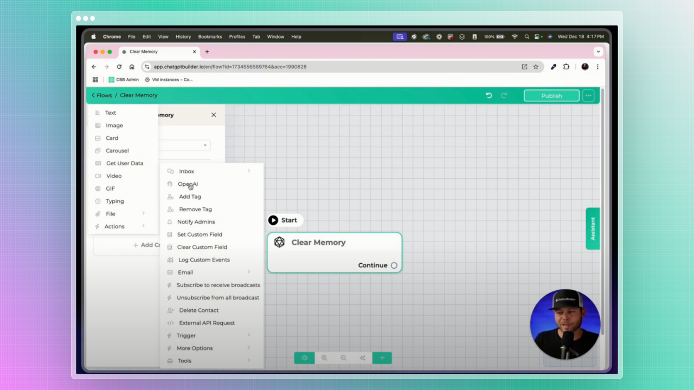This screenshot has width=694, height=390.
Task: Click the green plus button in the canvas toolbar
Action: click(x=382, y=358)
